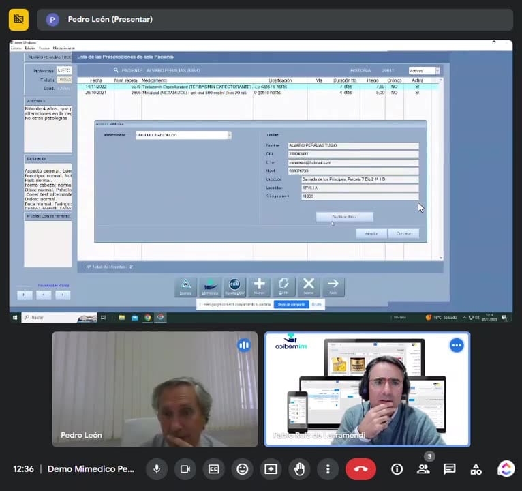Screen dimensions: 522x491
Task: Add a new prescription with plus icon
Action: point(259,287)
